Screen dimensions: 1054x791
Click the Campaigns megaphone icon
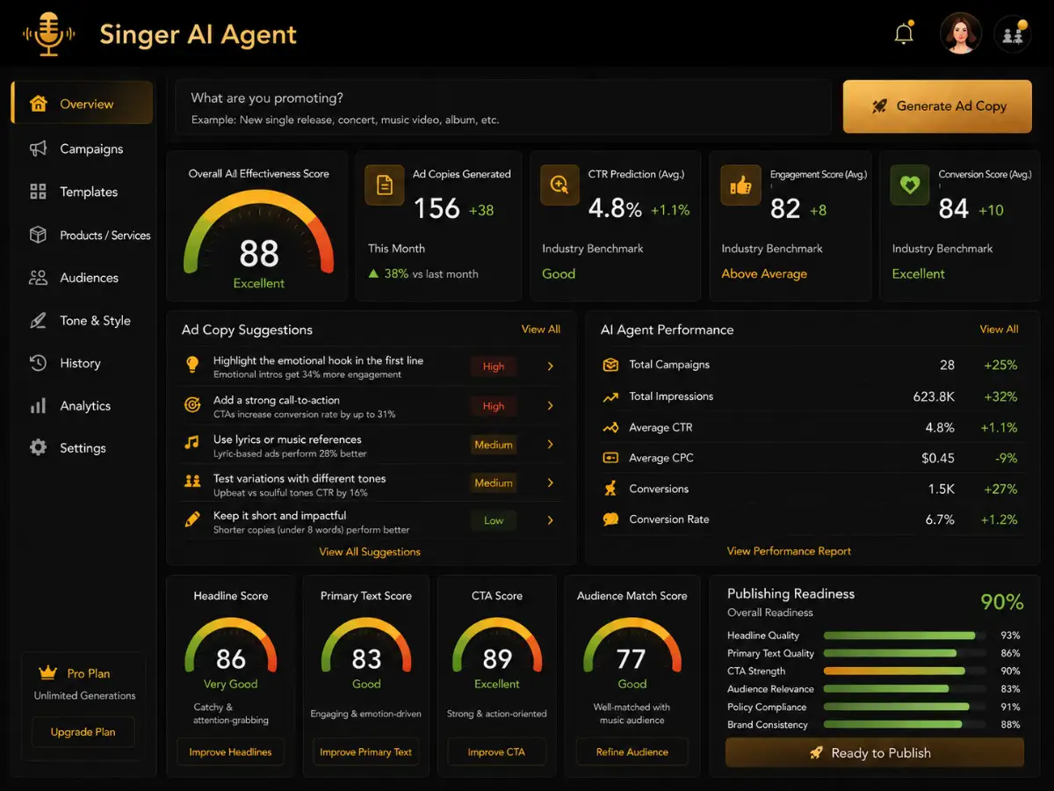pyautogui.click(x=38, y=149)
